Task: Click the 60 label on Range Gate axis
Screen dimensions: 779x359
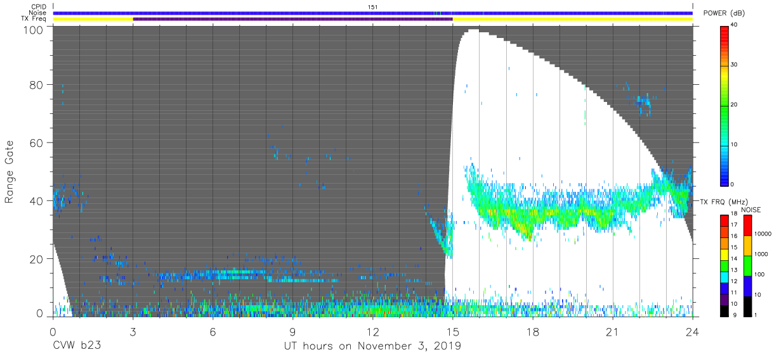Action: pyautogui.click(x=36, y=142)
